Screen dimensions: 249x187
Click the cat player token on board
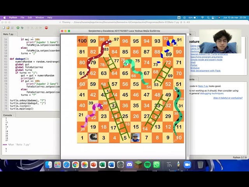pos(93,138)
